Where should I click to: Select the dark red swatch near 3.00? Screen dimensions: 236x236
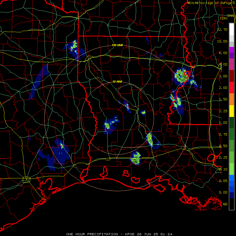click(x=232, y=76)
